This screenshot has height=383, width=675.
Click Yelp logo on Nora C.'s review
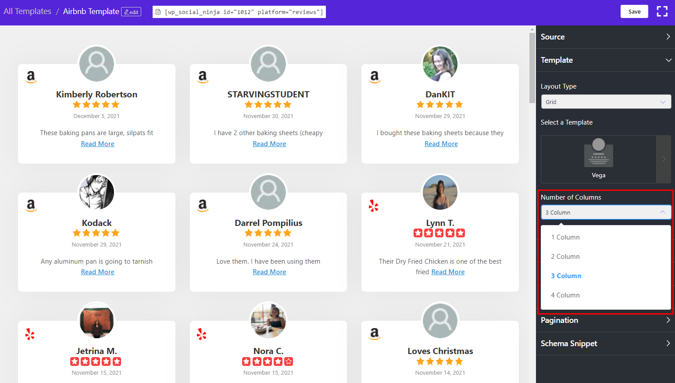pos(201,334)
